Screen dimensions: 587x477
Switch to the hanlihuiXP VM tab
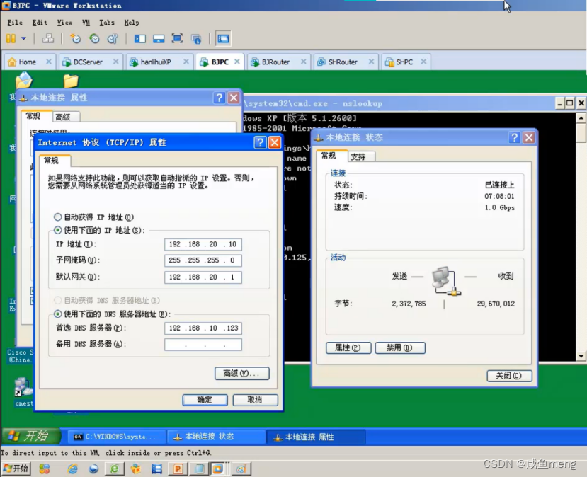pyautogui.click(x=155, y=62)
